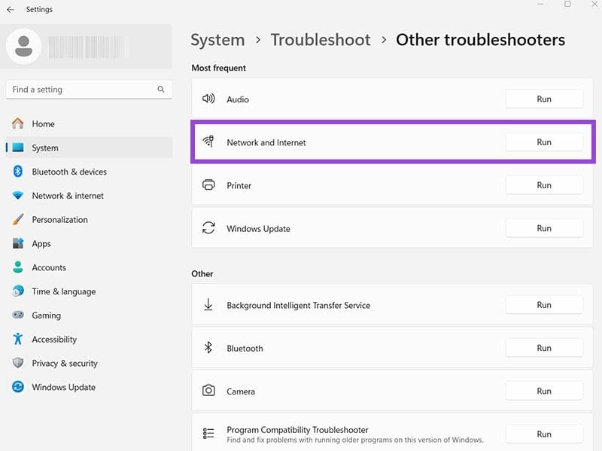602x451 pixels.
Task: Maximize the Settings window
Action: (567, 4)
